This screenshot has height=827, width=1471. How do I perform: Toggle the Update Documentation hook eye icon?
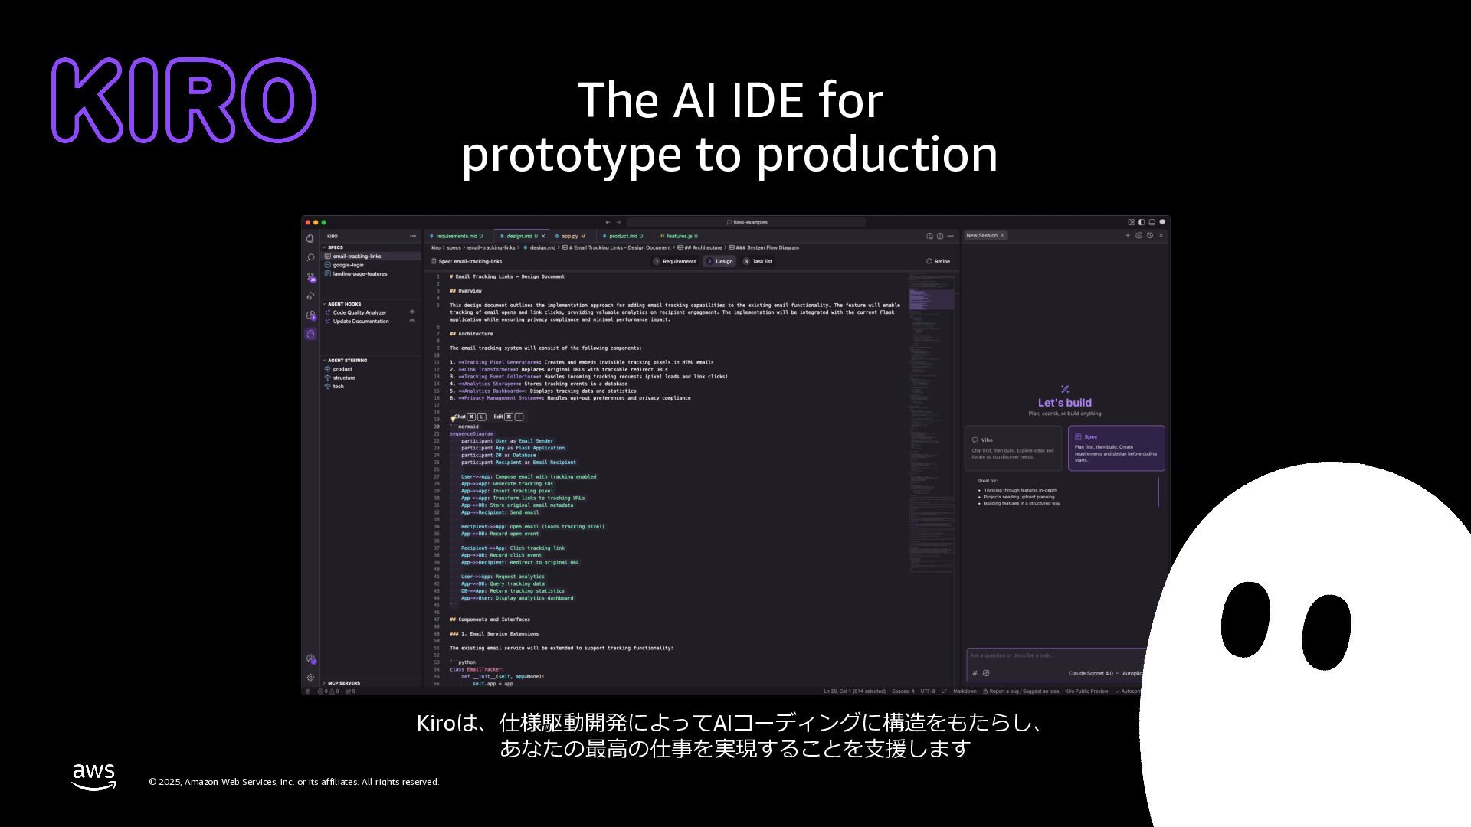pyautogui.click(x=412, y=322)
